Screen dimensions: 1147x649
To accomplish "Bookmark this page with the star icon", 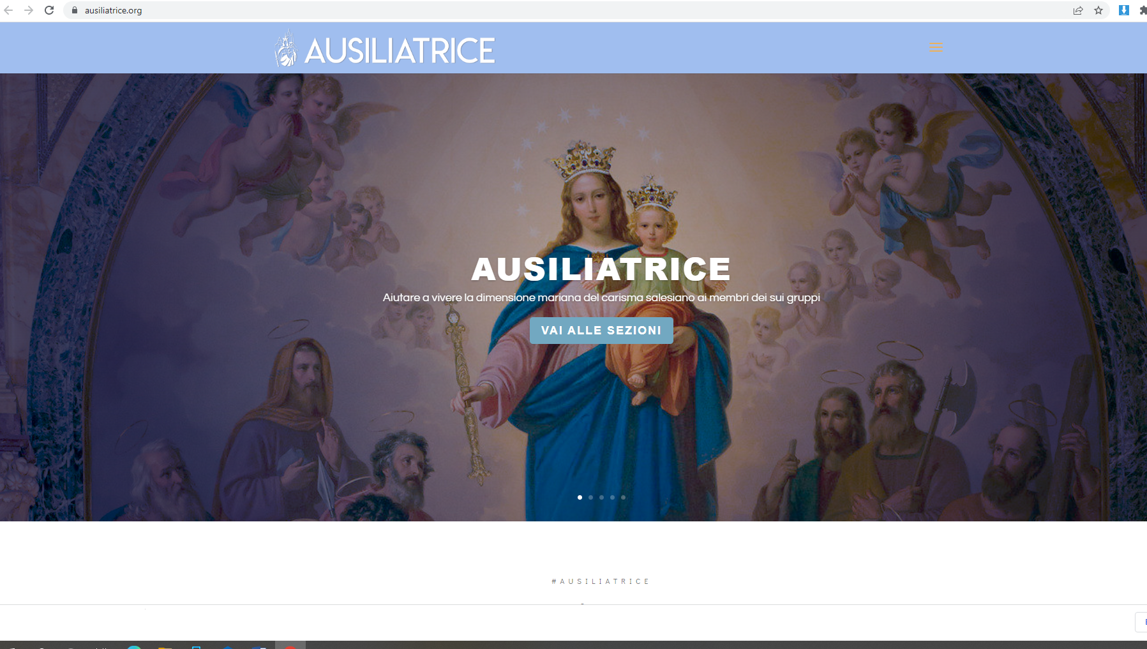I will click(1098, 10).
